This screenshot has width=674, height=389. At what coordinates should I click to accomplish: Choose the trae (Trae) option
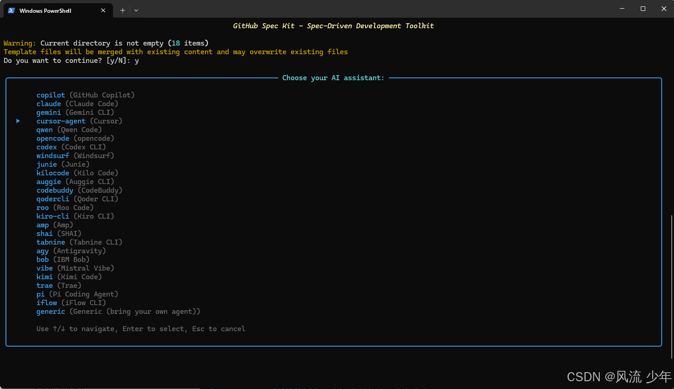[59, 286]
